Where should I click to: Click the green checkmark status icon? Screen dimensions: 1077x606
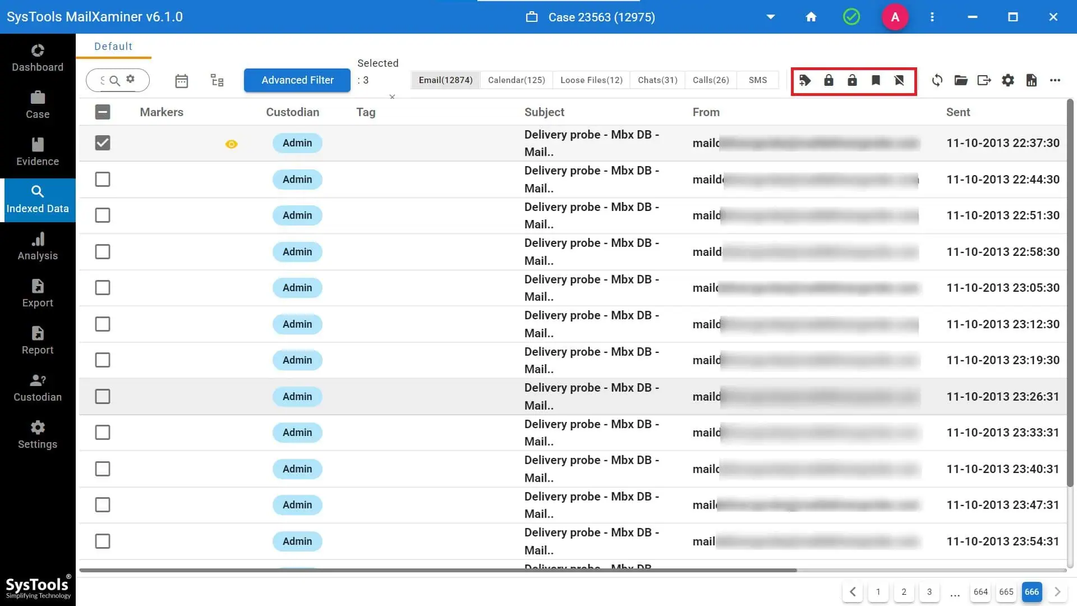[x=852, y=17]
